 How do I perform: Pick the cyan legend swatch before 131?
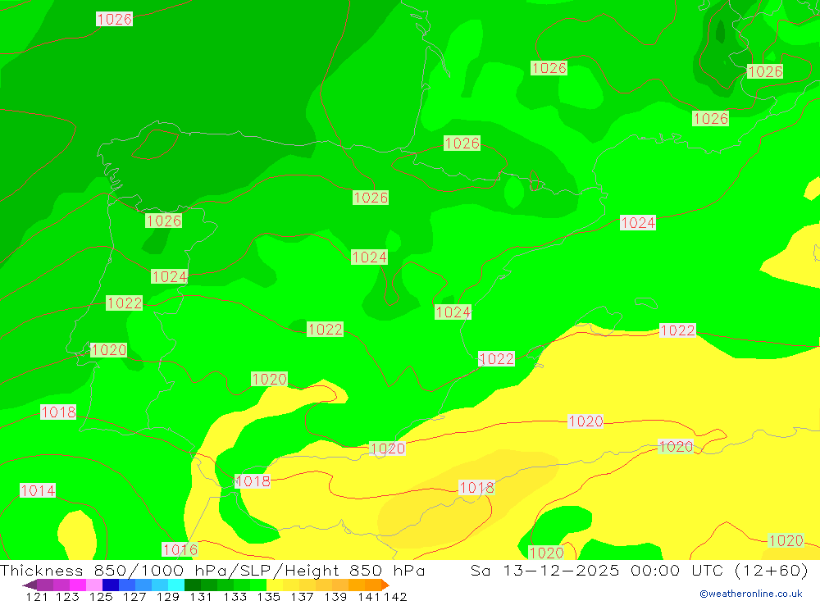[x=176, y=585]
